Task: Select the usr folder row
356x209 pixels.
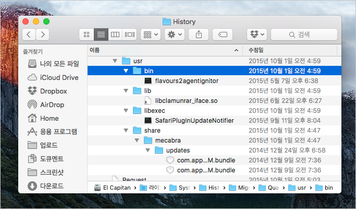Action: tap(214, 61)
